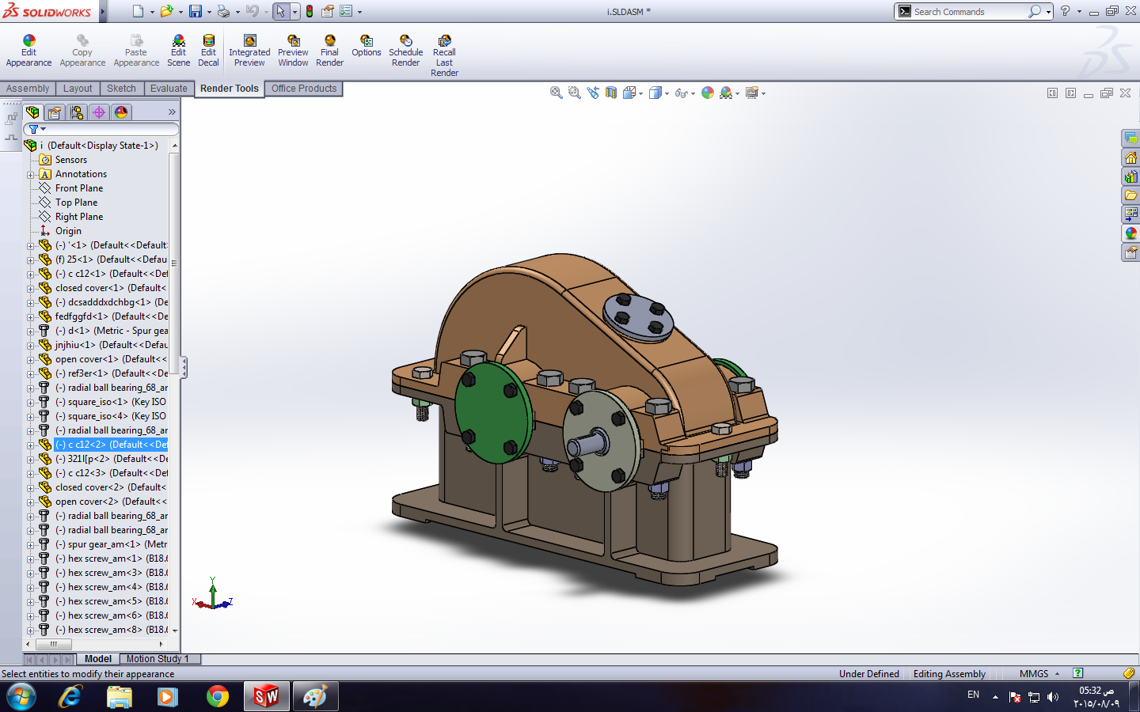Click the Zoom to Fit view icon

(557, 93)
